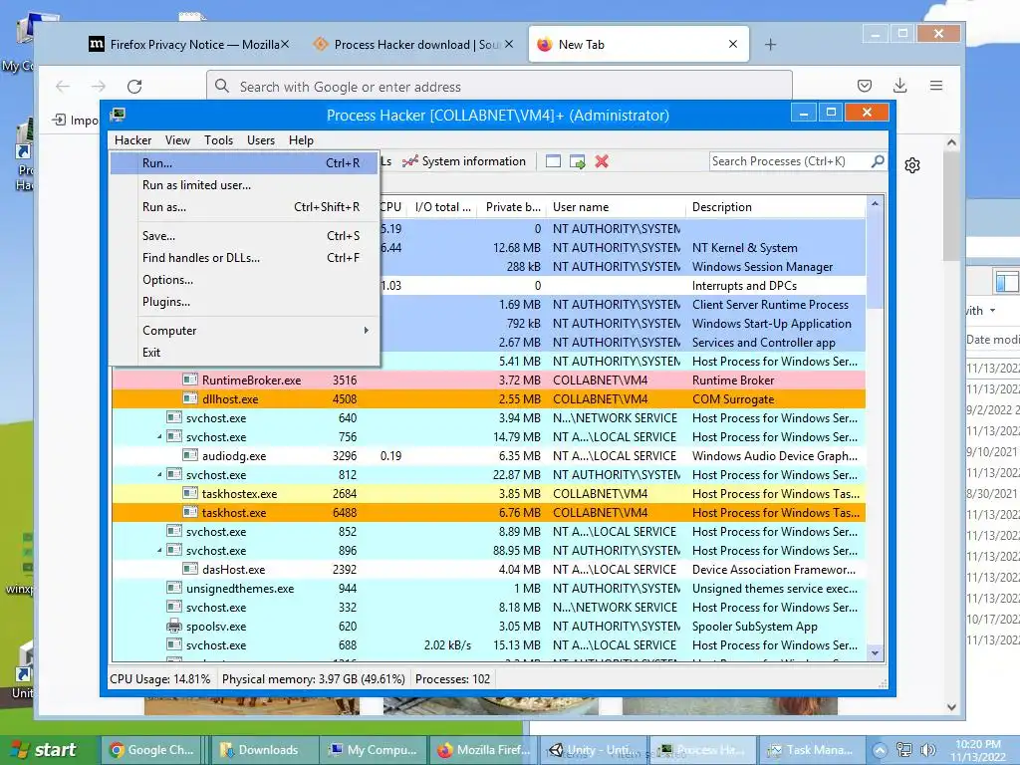
Task: Sort by the Description column header
Action: pos(776,207)
